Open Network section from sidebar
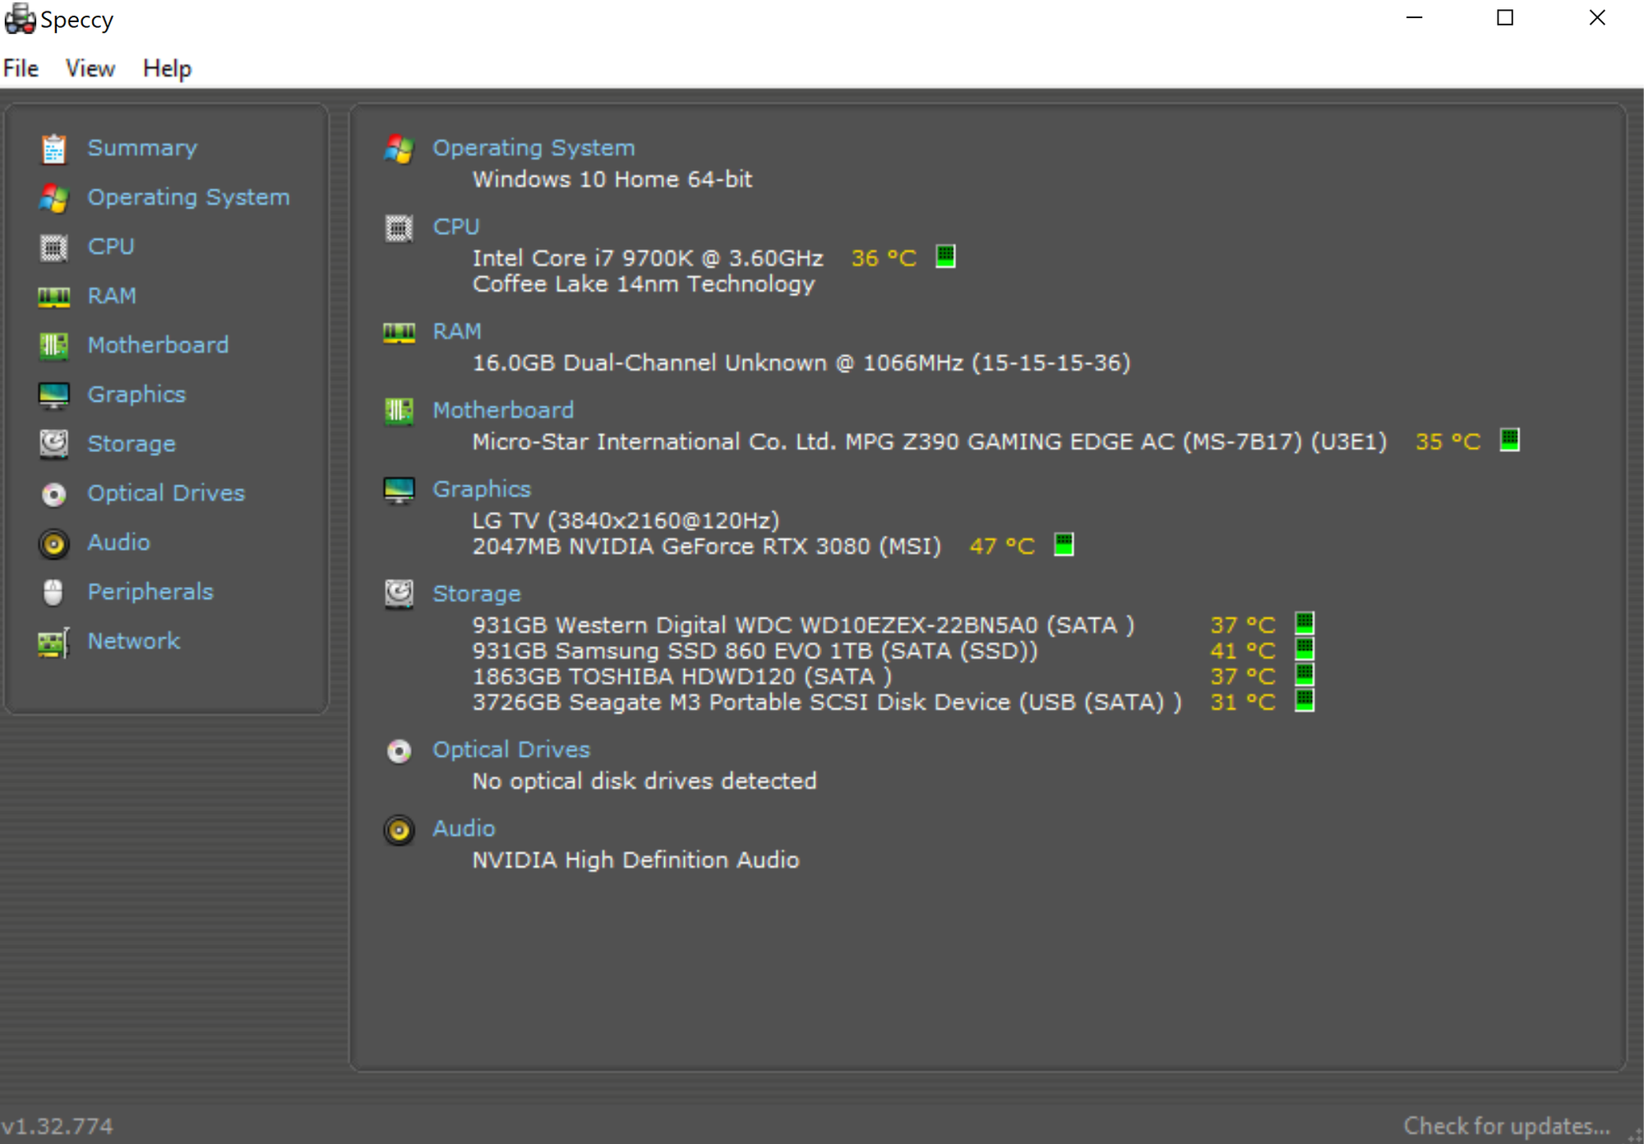This screenshot has height=1144, width=1644. coord(133,641)
